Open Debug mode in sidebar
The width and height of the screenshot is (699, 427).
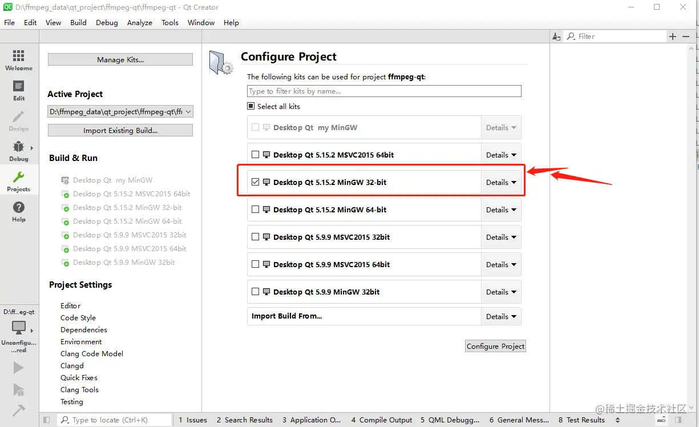click(19, 151)
